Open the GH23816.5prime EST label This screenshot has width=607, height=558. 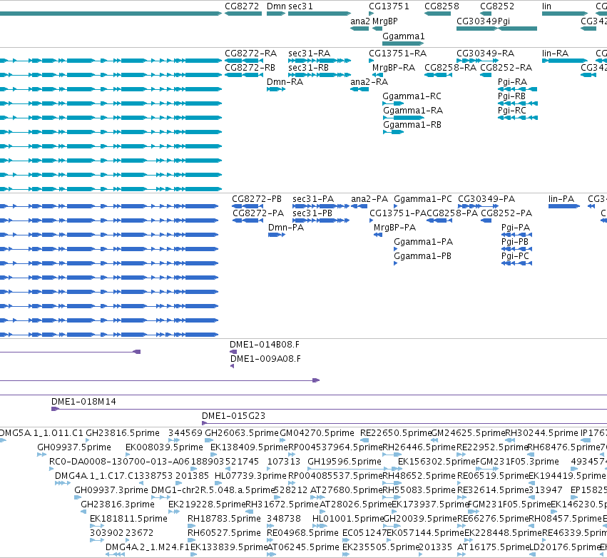point(123,433)
